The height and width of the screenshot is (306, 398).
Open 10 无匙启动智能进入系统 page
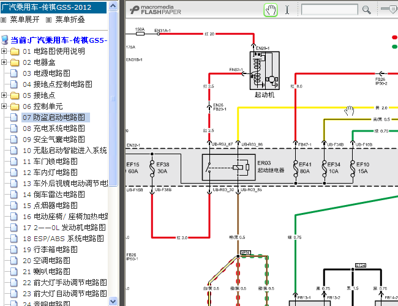(x=65, y=151)
